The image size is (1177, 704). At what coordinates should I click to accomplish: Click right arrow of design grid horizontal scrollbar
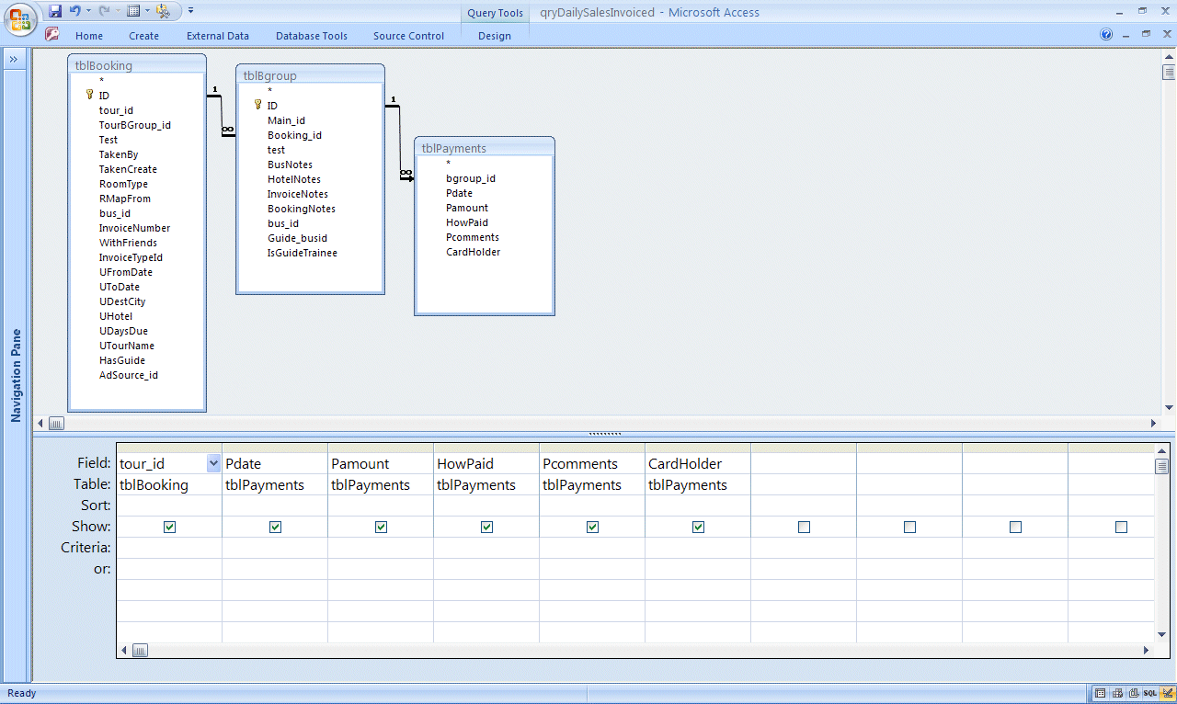pyautogui.click(x=1146, y=651)
